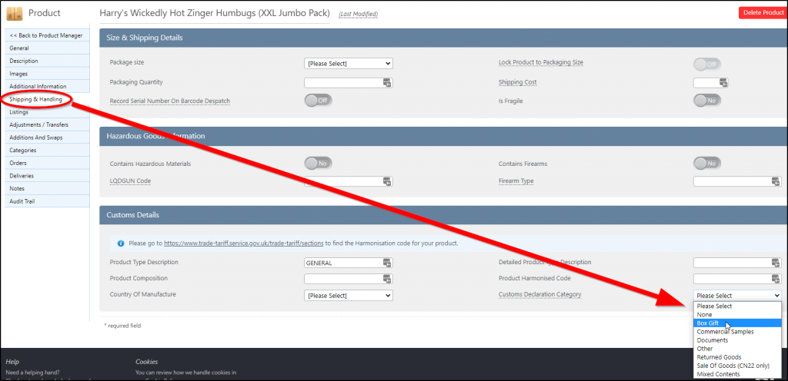
Task: Click icon inside Detailed Product Type Description field
Action: 776,263
